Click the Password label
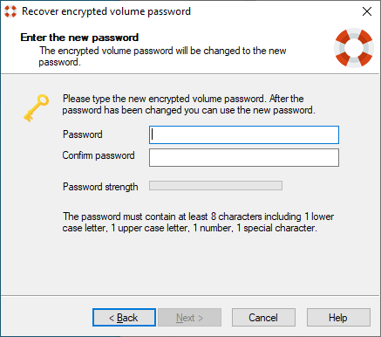 83,134
